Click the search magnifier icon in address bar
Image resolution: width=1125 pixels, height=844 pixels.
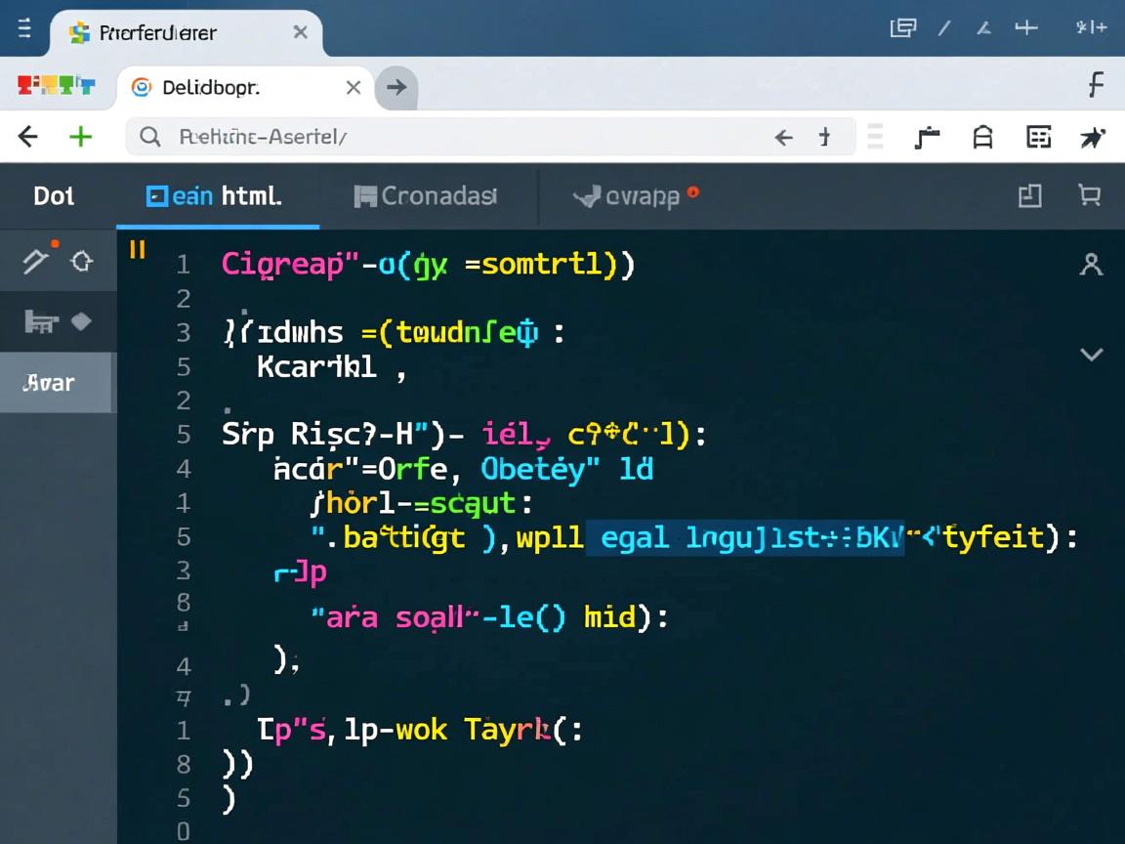149,137
